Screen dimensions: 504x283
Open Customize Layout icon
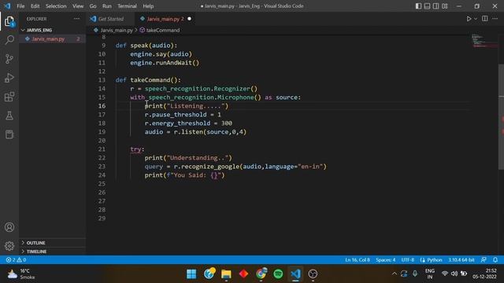coord(445,6)
